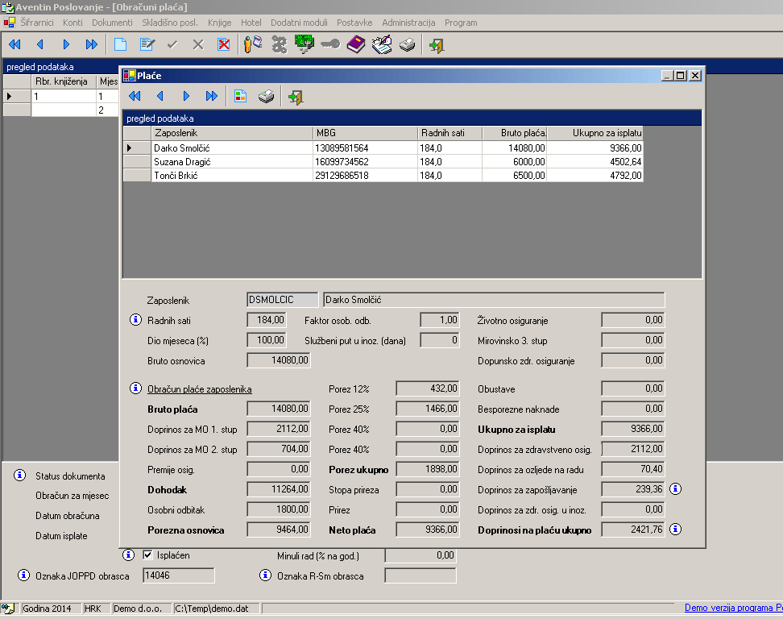Screen dimensions: 783x619
Task: Open the Dodatni moduli menu
Action: click(299, 23)
